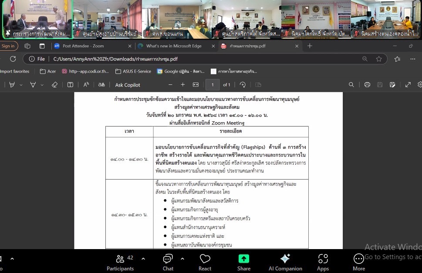Click the Read aloud icon in PDF toolbar

click(x=86, y=85)
